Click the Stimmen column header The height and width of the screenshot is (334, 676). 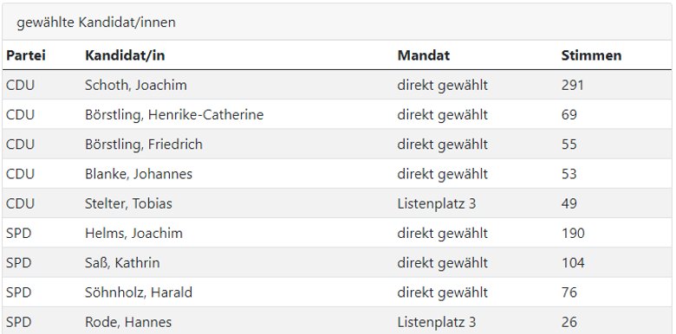(591, 55)
